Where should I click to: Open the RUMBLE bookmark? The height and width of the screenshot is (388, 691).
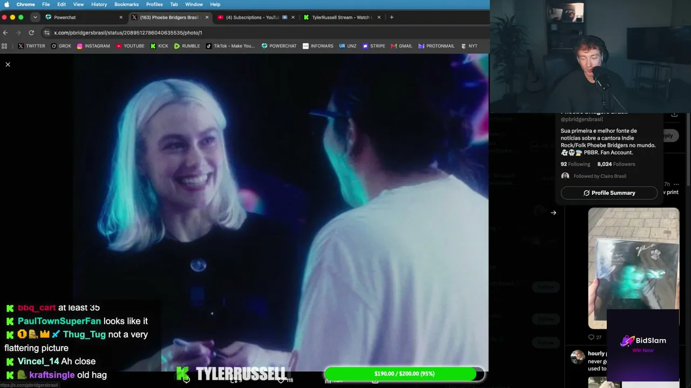click(187, 46)
